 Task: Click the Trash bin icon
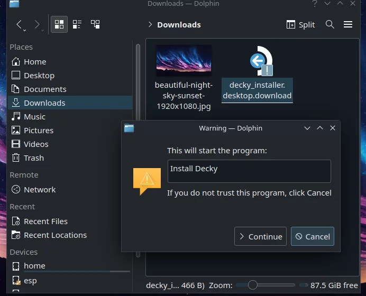[16, 158]
